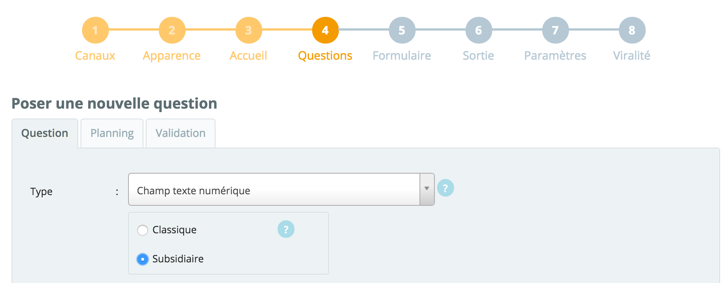The height and width of the screenshot is (283, 727).
Task: Expand Champ texte numérique combo box
Action: click(x=281, y=189)
